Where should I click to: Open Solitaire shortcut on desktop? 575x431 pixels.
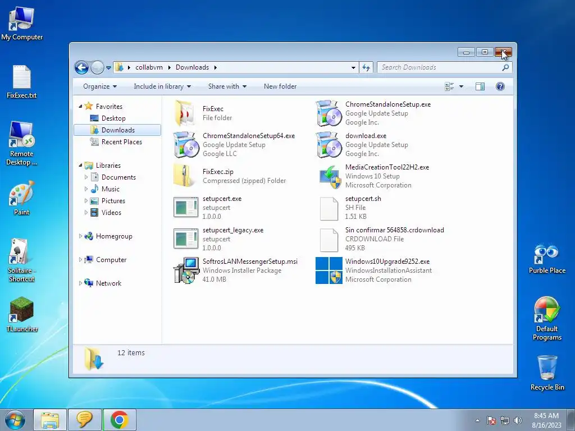tap(22, 260)
